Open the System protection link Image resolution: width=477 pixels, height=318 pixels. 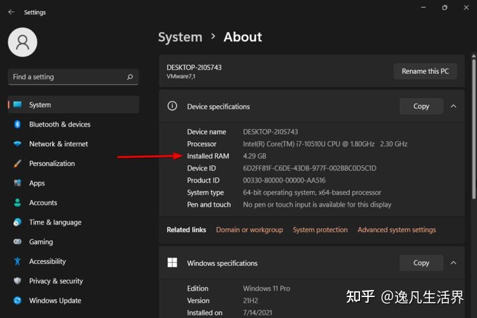(320, 230)
